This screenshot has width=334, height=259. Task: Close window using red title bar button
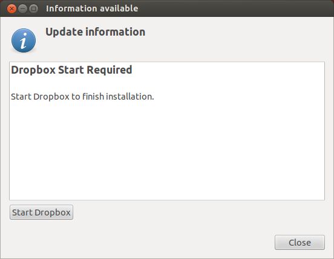click(x=11, y=8)
